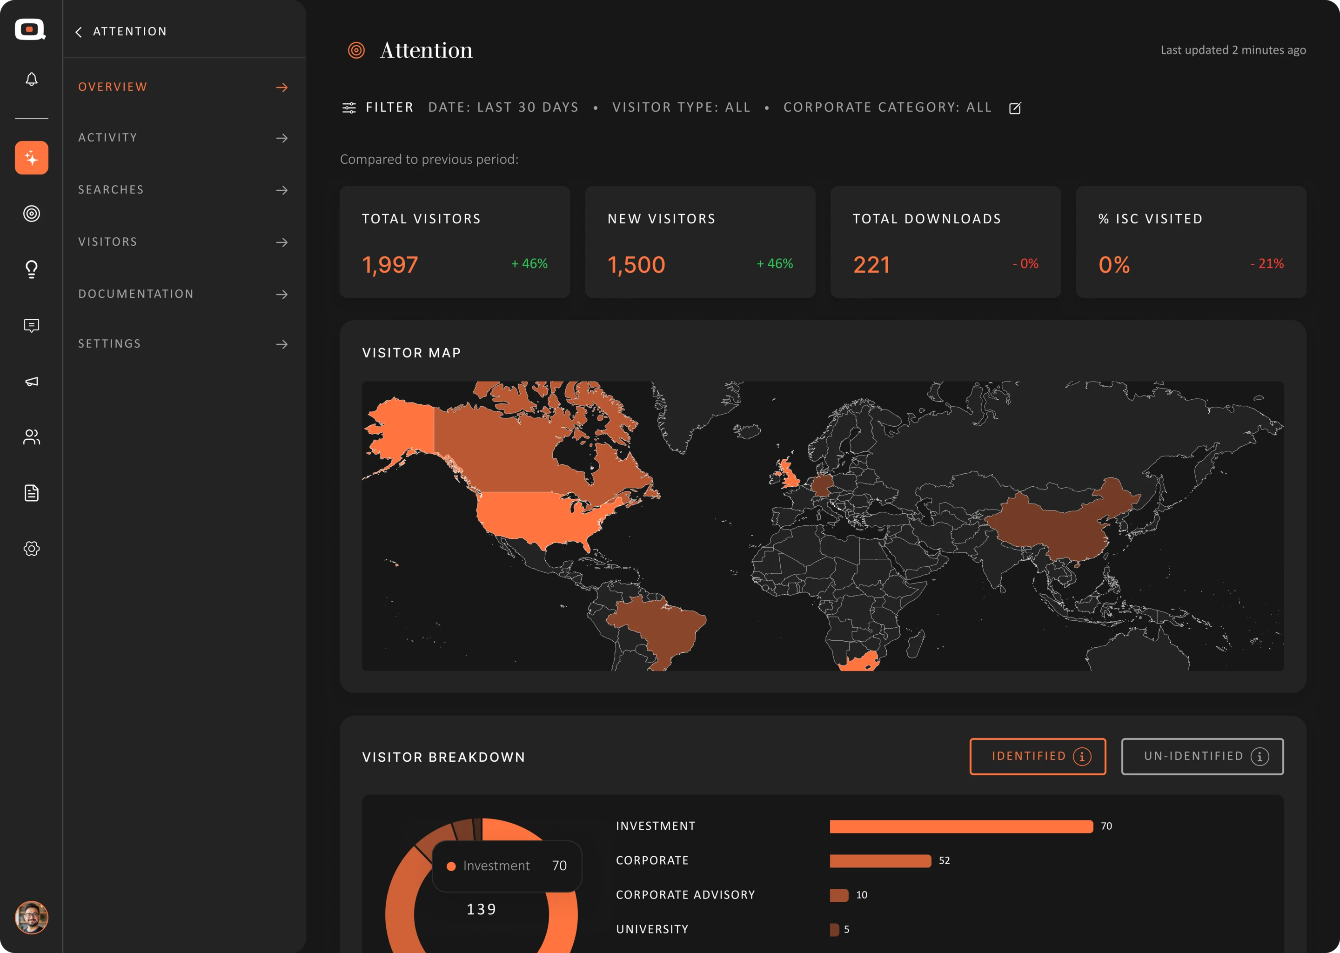Open the New Visitors card
Image resolution: width=1340 pixels, height=953 pixels.
700,242
